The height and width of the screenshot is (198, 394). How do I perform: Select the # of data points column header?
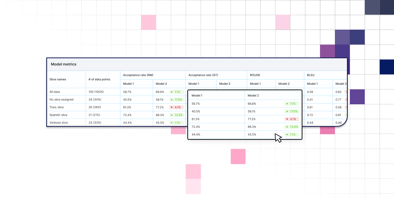click(99, 79)
